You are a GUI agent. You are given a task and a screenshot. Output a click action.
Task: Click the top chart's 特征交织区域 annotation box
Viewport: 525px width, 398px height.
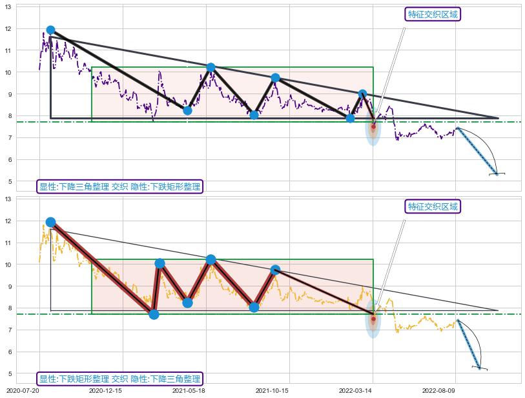433,14
